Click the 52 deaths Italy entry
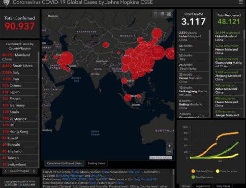Viewport: 246px width, 188px height. (193, 57)
